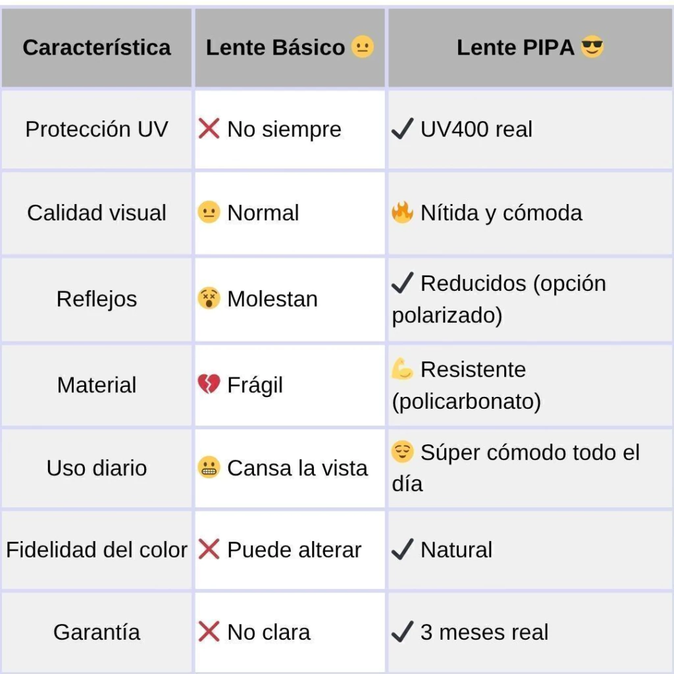
Task: Click the sunglasses emoji beside Lente PIPA
Action: pos(592,47)
